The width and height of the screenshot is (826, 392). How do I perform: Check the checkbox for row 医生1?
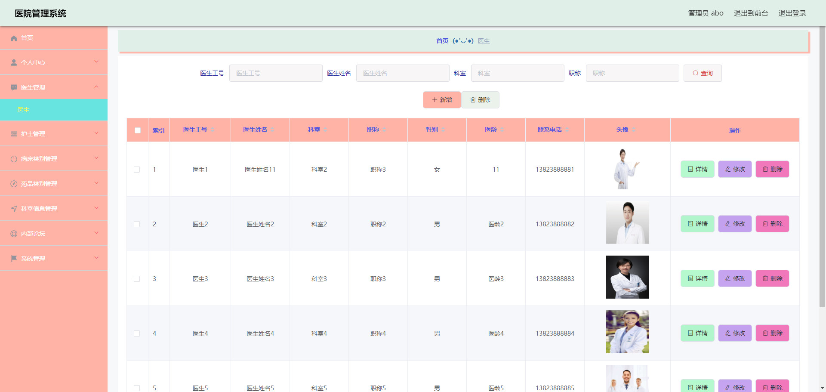[x=137, y=170]
